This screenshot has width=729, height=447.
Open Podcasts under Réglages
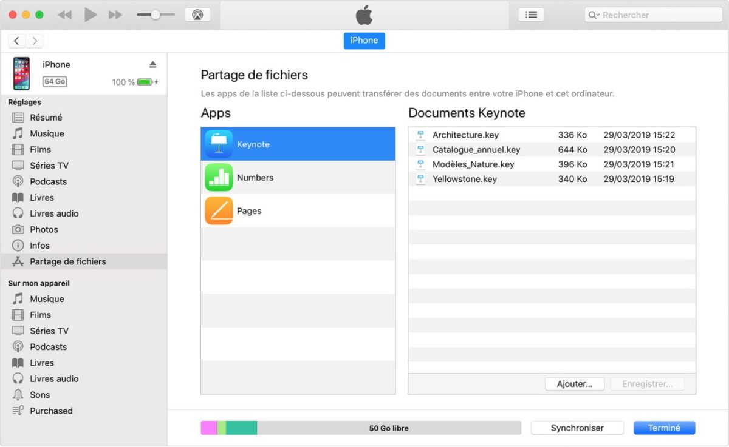49,181
